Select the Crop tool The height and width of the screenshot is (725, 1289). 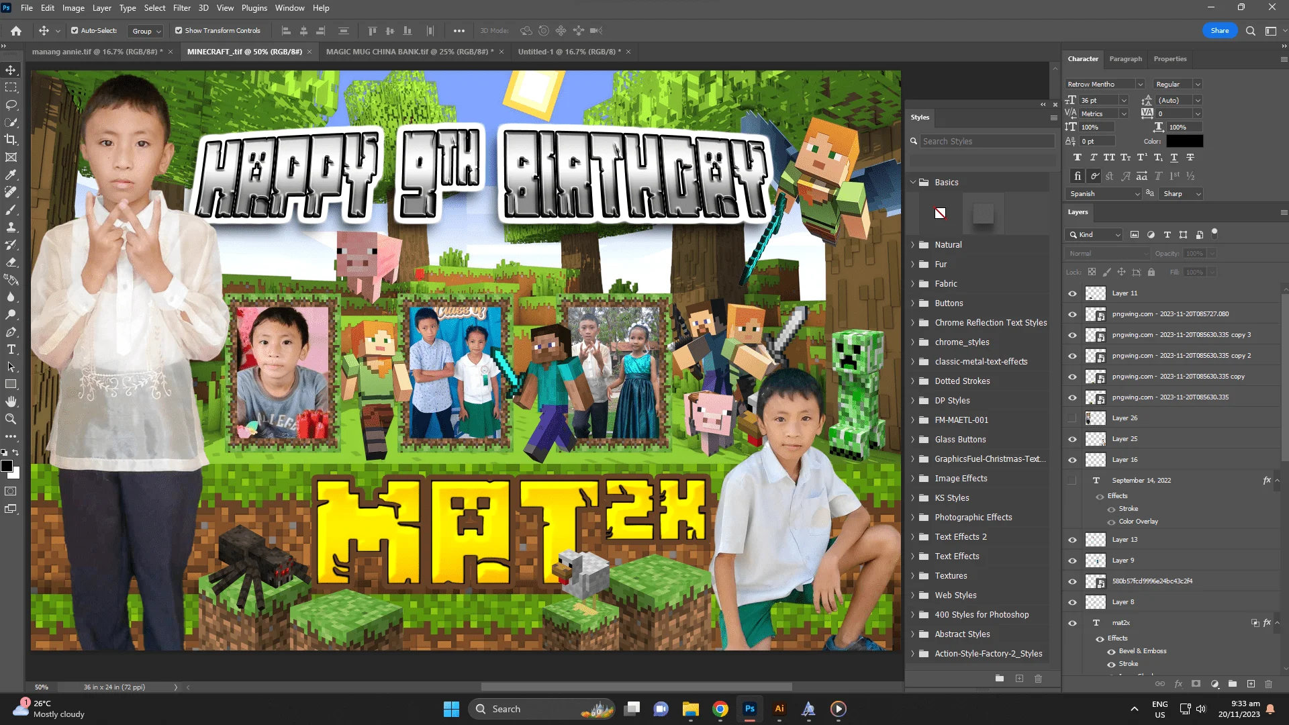click(11, 140)
